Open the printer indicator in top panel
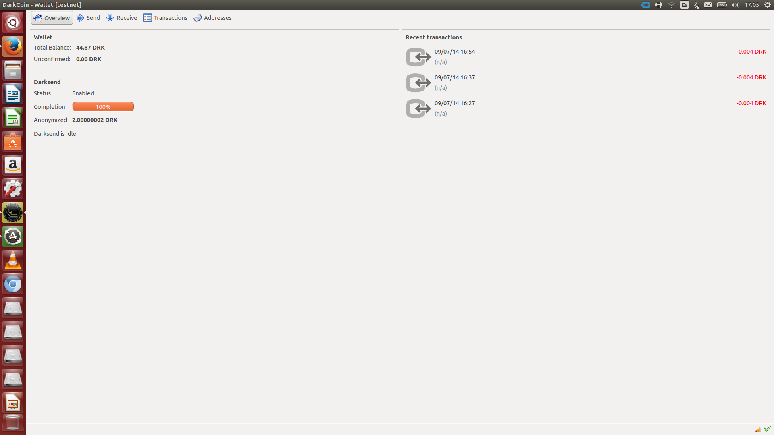 pos(659,5)
